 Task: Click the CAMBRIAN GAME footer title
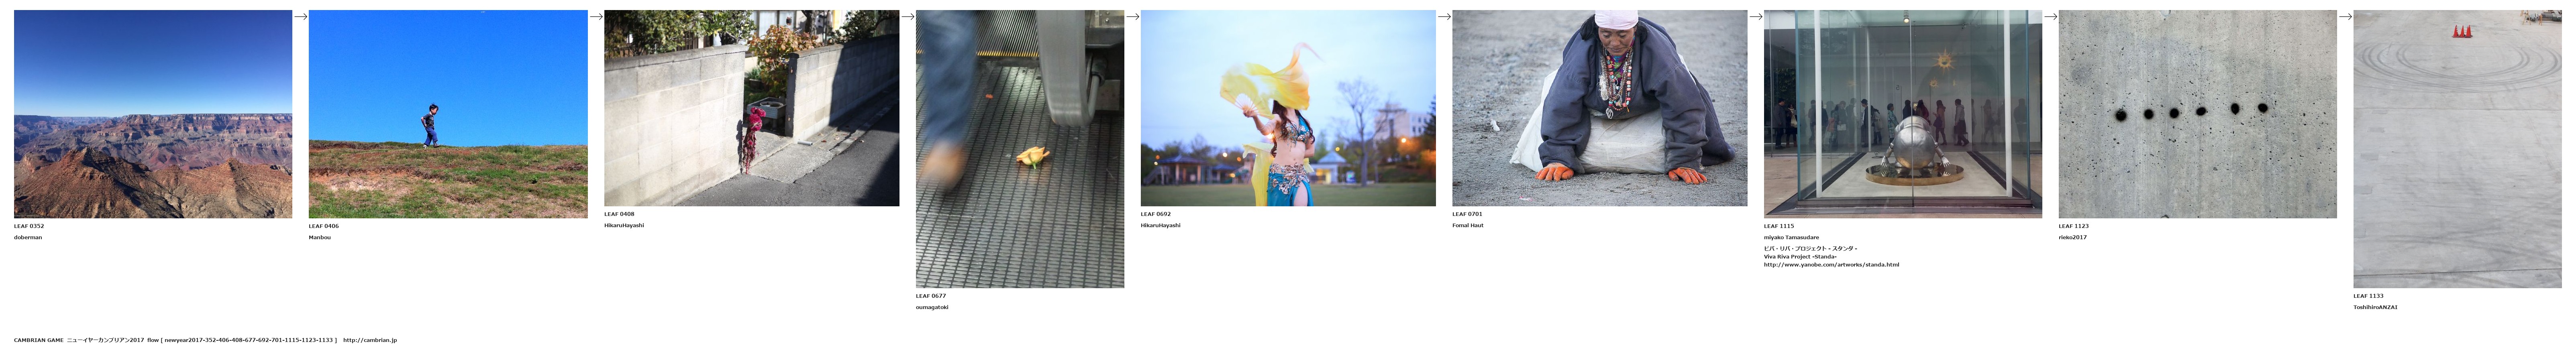tap(38, 340)
